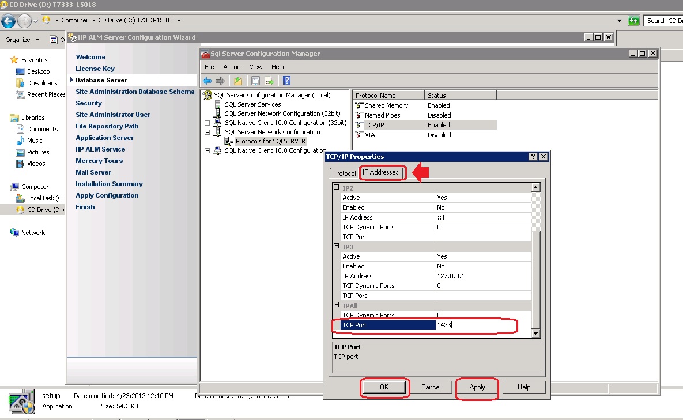683x420 pixels.
Task: Open the Action menu
Action: 232,67
